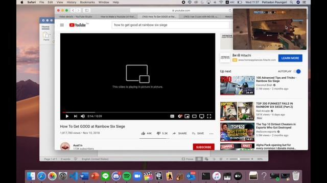This screenshot has width=327, height=183.
Task: Open Finder from the Dock
Action: click(x=31, y=176)
